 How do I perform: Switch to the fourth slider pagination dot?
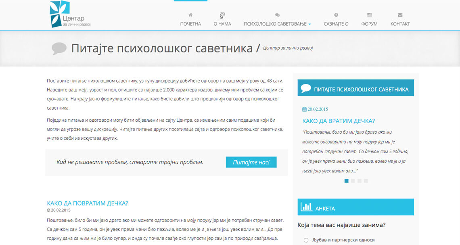(366, 181)
